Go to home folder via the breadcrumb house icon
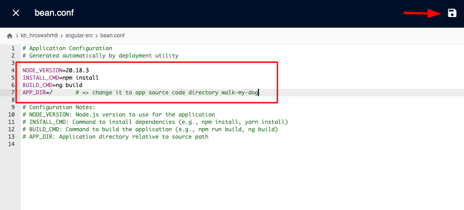 pyautogui.click(x=10, y=36)
